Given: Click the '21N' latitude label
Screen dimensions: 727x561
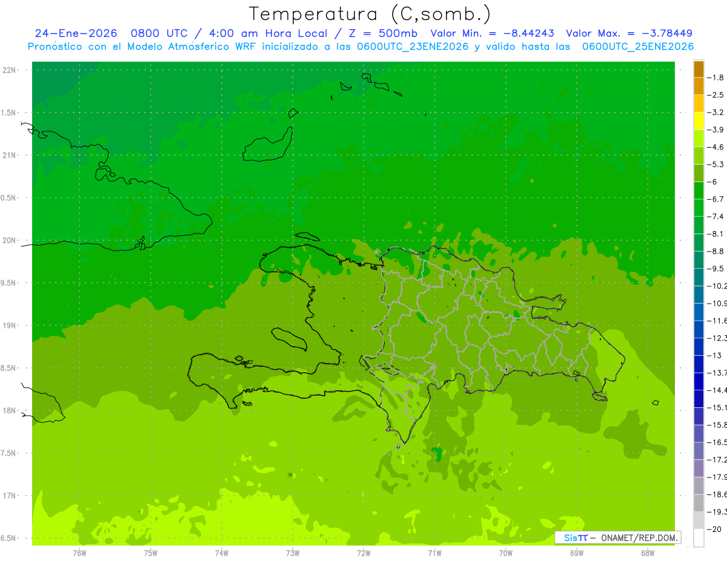Looking at the screenshot, I should pyautogui.click(x=9, y=156).
